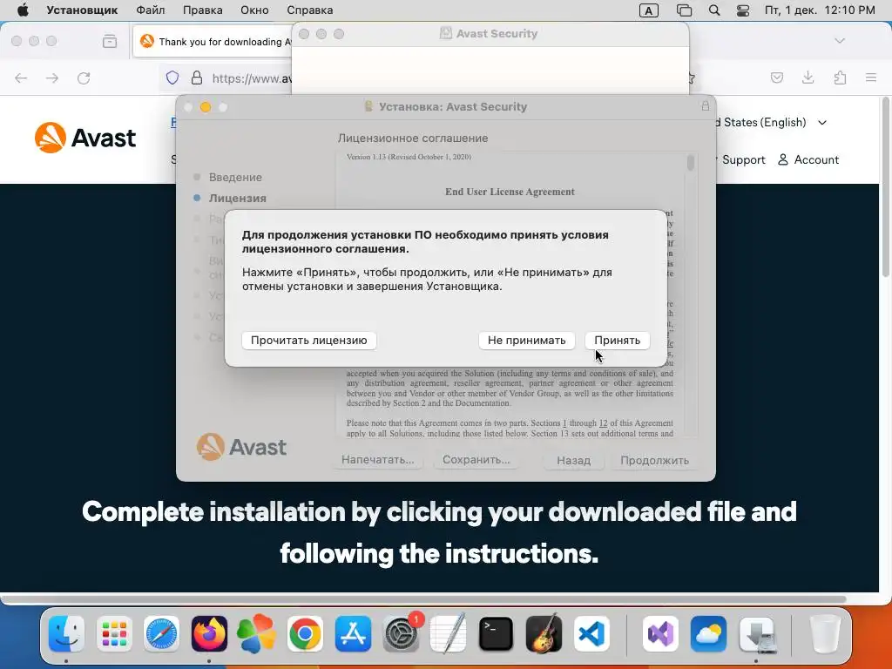892x669 pixels.
Task: Open Spotlight search in the menu bar
Action: pyautogui.click(x=714, y=10)
